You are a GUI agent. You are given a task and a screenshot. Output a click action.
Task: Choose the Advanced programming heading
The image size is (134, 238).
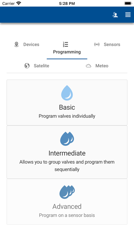point(67,207)
